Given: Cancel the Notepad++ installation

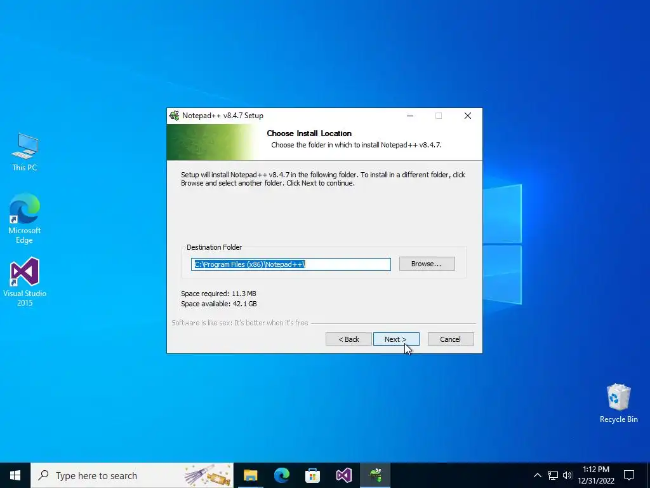Looking at the screenshot, I should click(x=450, y=339).
